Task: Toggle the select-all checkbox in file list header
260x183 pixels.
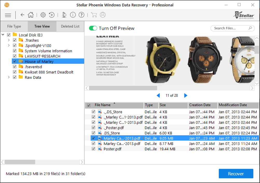Action: pyautogui.click(x=88, y=105)
